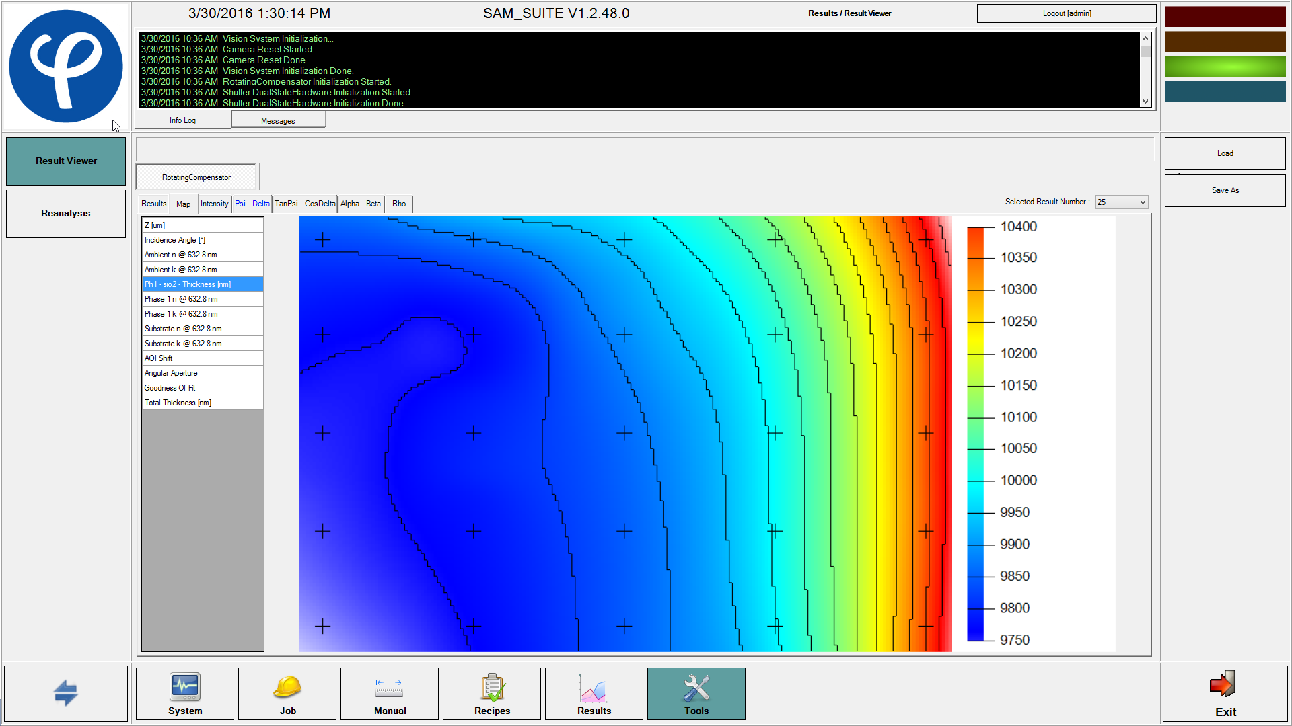Select Substrate n @ 632.8 nm row
The image size is (1292, 726).
pyautogui.click(x=203, y=329)
